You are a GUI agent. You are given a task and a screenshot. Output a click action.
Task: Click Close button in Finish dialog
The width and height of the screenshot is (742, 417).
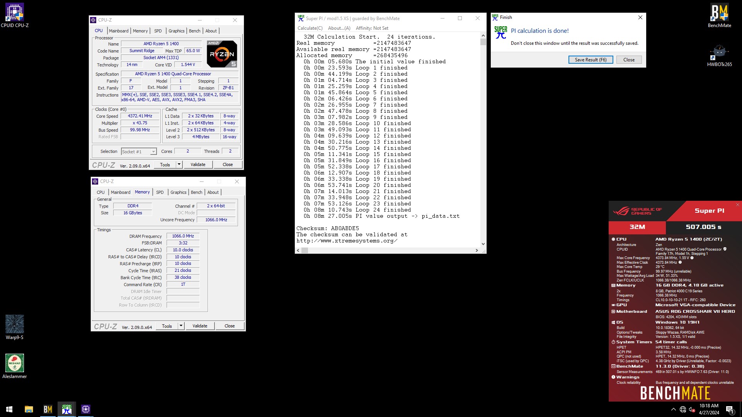click(x=629, y=60)
